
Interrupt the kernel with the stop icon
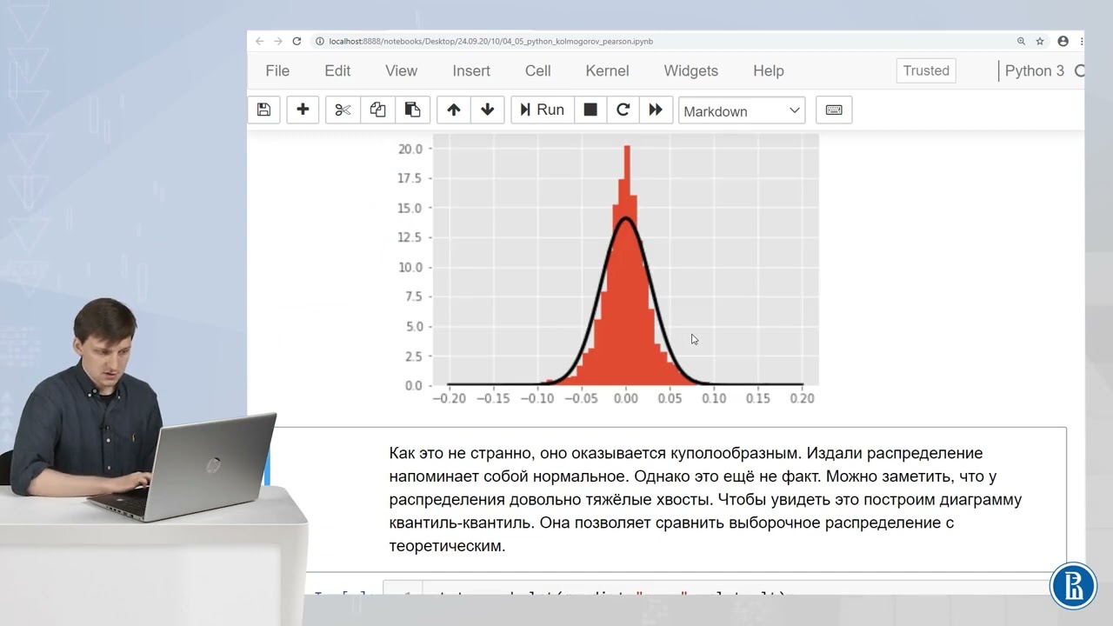590,110
